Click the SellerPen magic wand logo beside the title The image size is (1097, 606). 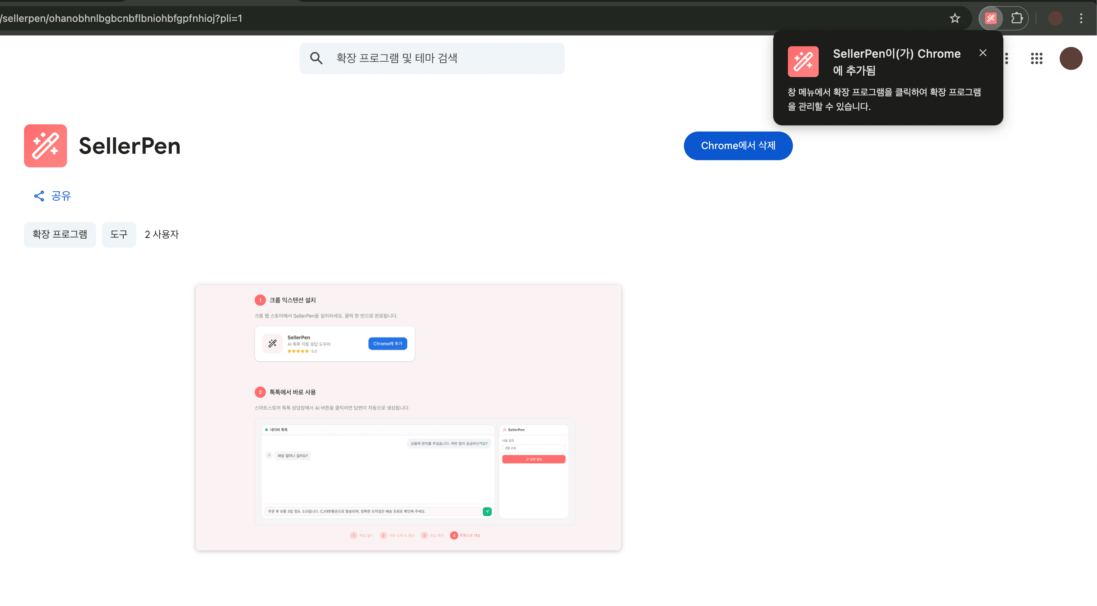pos(45,145)
